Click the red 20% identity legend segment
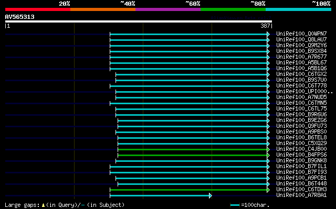This screenshot has width=336, height=209. point(38,9)
